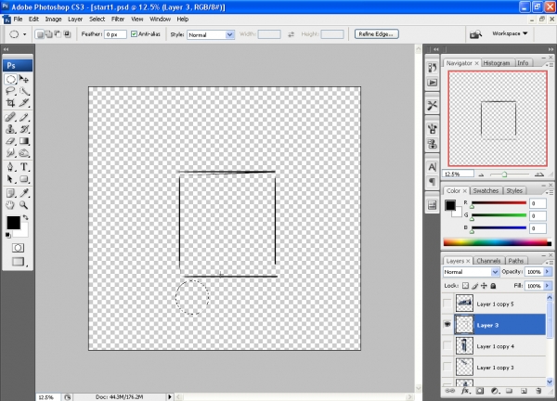Add a layer style (fx)
Image resolution: width=557 pixels, height=401 pixels.
tap(465, 391)
